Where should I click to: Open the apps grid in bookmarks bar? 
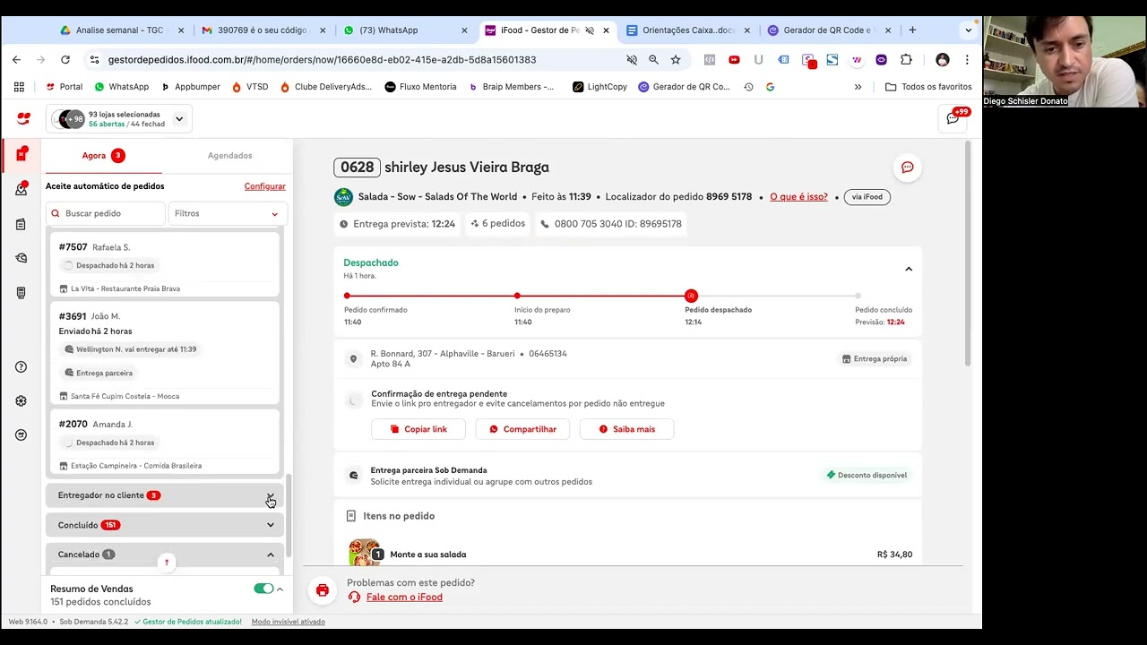click(x=19, y=87)
